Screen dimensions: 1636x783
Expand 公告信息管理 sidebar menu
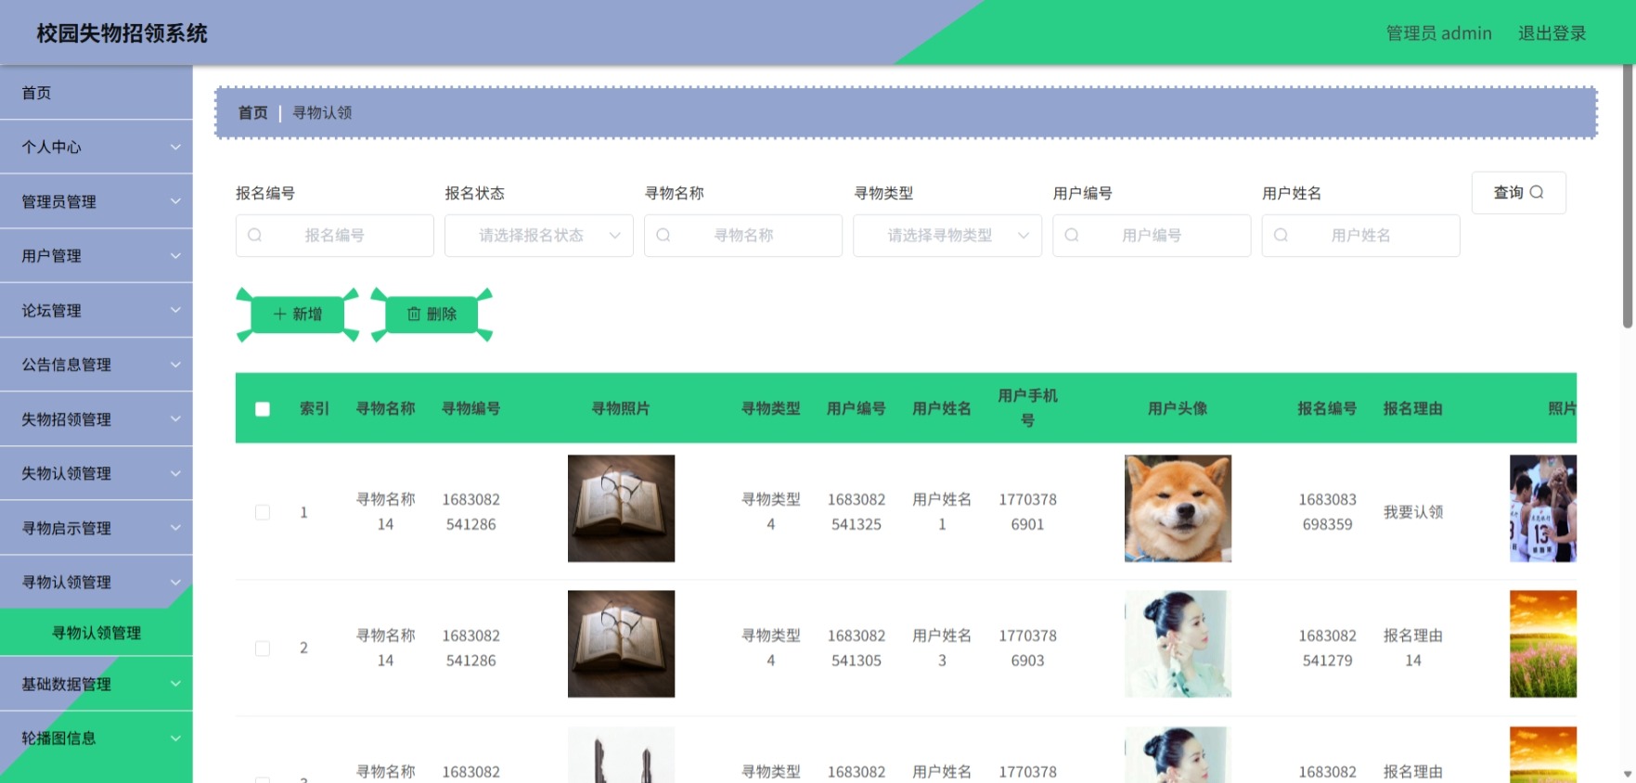[97, 365]
